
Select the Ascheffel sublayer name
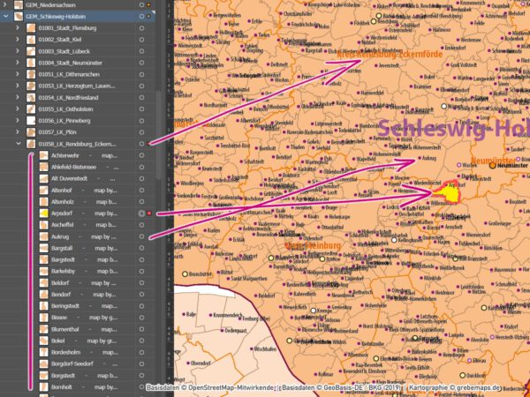(x=62, y=225)
